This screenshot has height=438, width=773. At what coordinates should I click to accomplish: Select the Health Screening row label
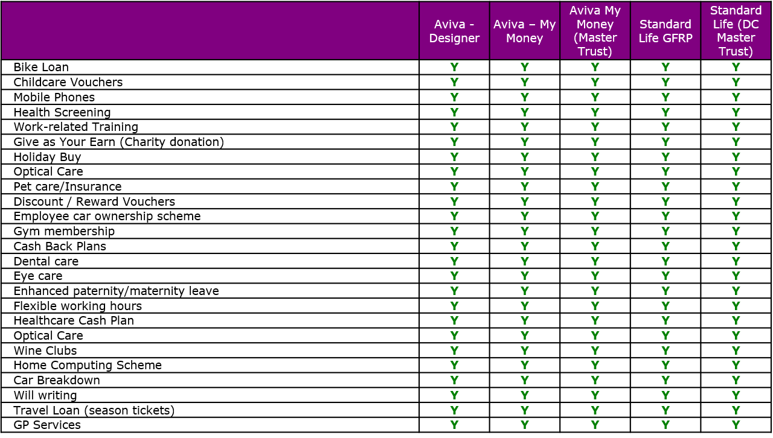[62, 112]
